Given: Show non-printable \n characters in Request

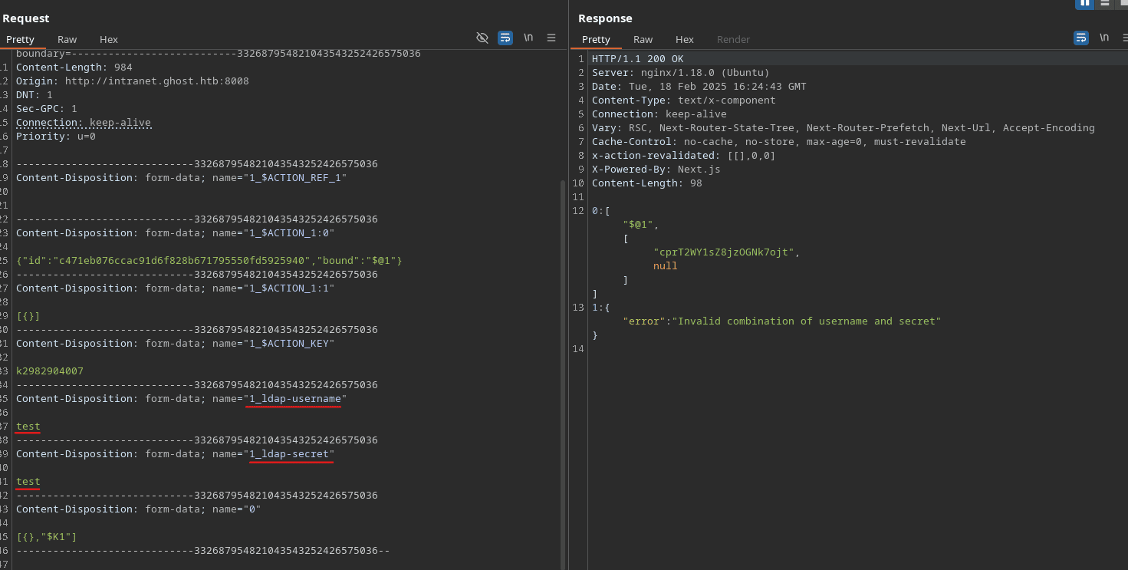Looking at the screenshot, I should click(x=528, y=38).
